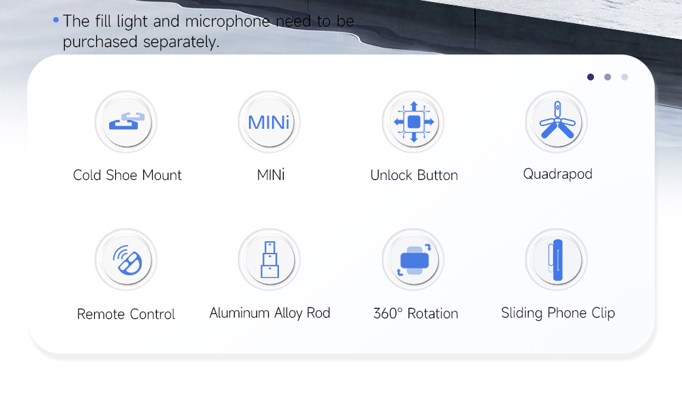Open the Quadrapod tripod icon
The image size is (682, 398).
pyautogui.click(x=557, y=122)
